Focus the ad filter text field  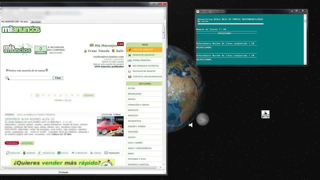click(31, 78)
